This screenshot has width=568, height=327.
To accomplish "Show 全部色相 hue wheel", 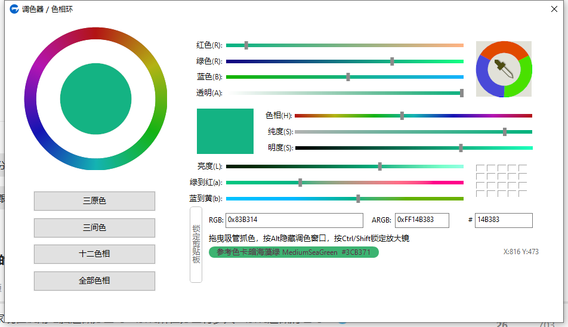I will tap(94, 280).
